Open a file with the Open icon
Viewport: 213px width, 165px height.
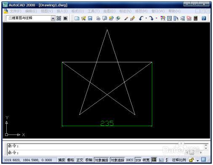coord(83,18)
